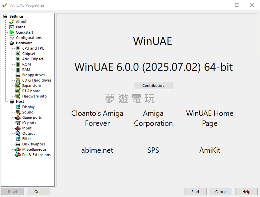Open the Amiga Corporation link
The image size is (260, 197).
pos(153,118)
